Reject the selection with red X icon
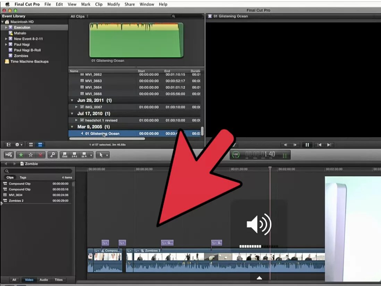 [40, 155]
